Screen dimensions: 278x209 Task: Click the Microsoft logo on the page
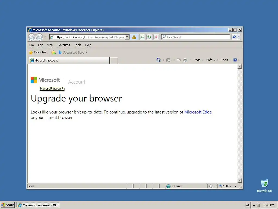45,80
